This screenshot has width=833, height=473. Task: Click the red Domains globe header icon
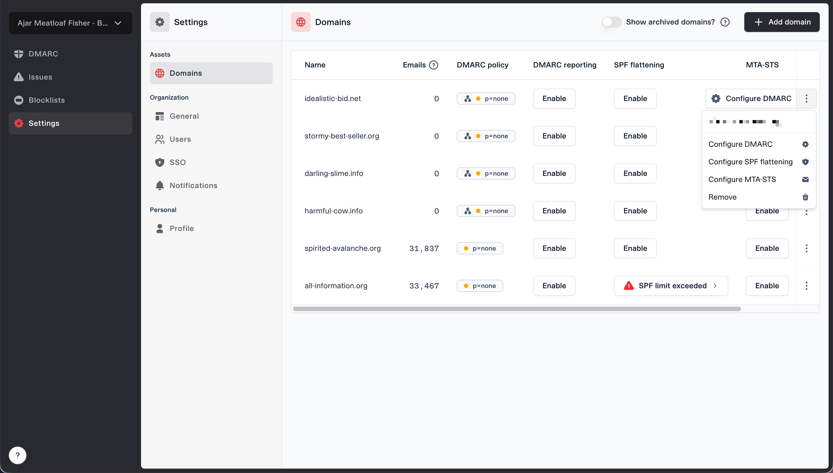(301, 22)
